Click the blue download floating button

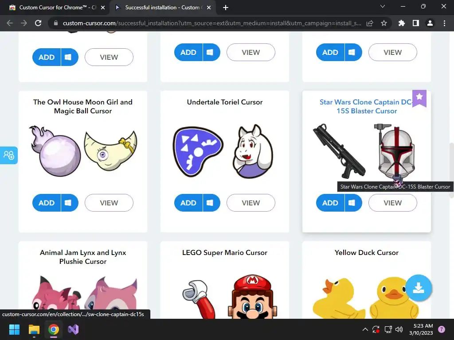tap(419, 288)
